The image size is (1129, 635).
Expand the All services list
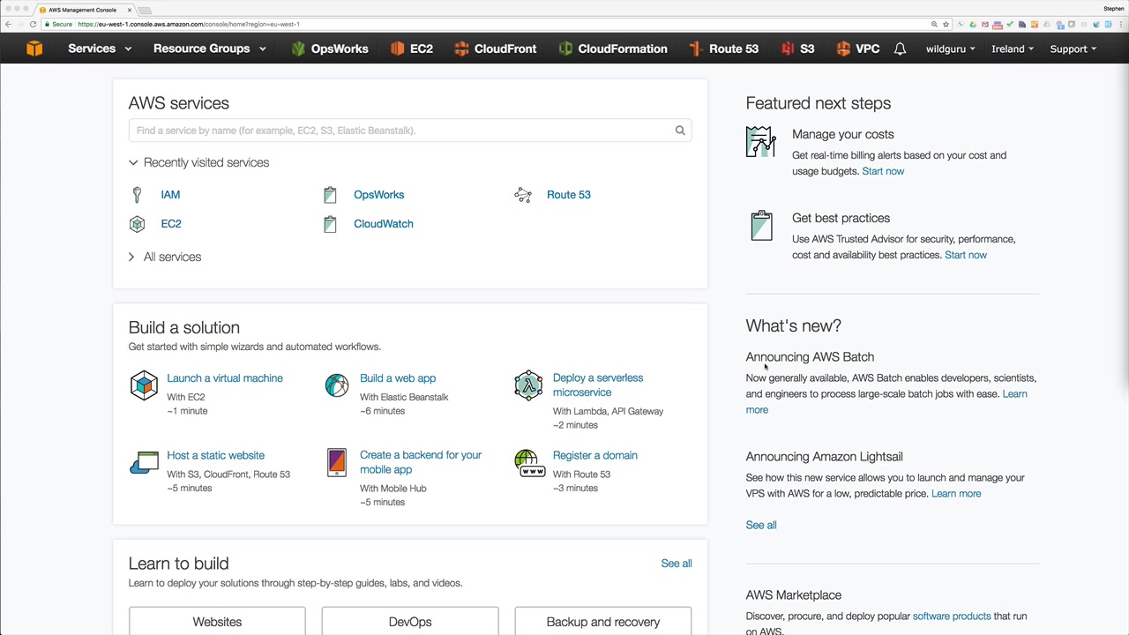tap(131, 257)
